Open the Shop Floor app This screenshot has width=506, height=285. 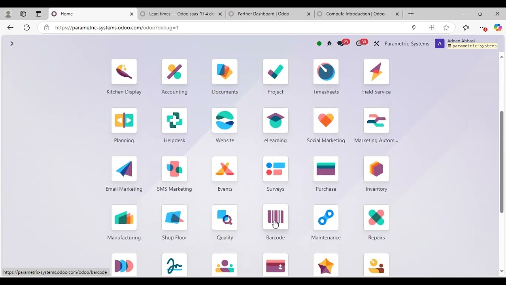tap(174, 217)
